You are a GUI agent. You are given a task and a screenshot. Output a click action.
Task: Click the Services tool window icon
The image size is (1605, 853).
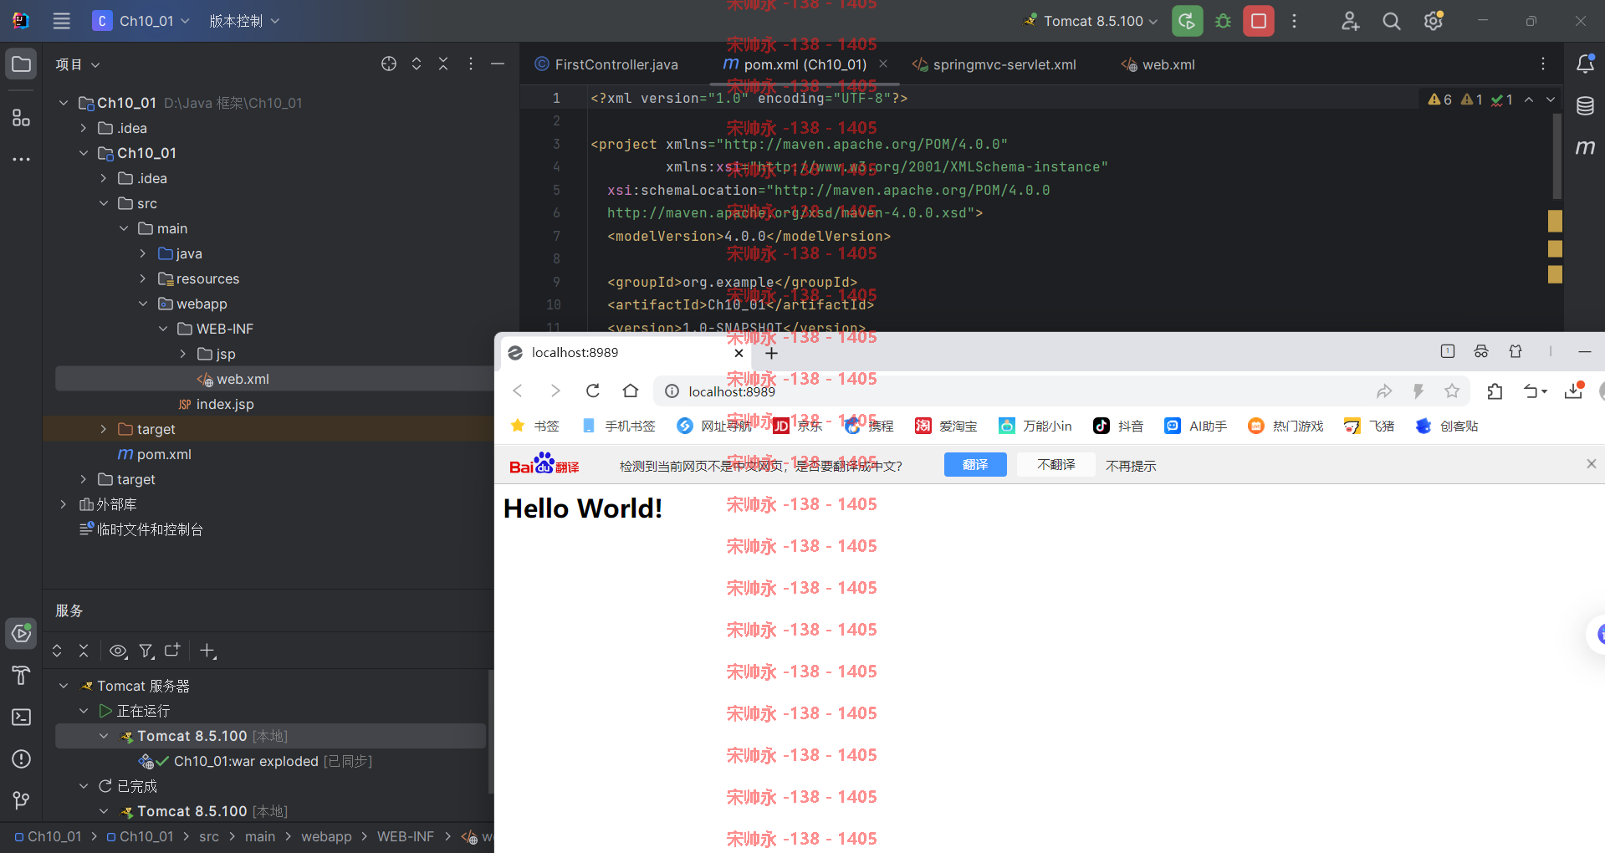tap(21, 633)
